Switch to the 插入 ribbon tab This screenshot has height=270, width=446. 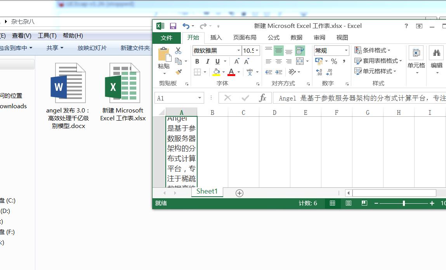[x=216, y=38]
